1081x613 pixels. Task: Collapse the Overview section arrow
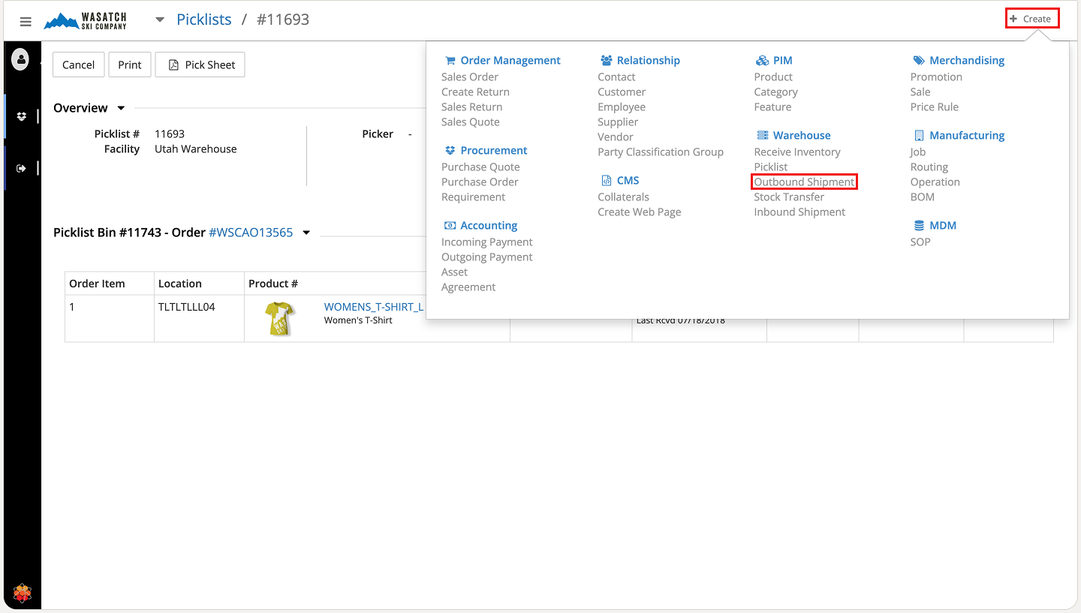coord(122,108)
